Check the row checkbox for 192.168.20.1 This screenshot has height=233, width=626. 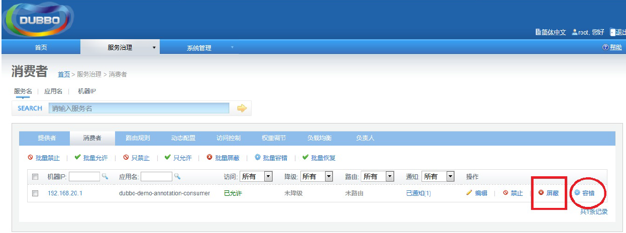[35, 193]
